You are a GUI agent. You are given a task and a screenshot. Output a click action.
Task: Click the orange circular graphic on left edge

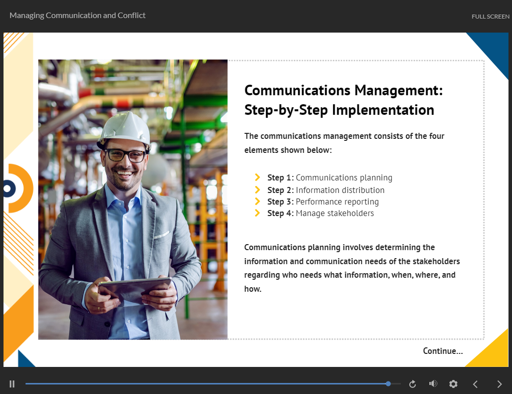pos(19,188)
